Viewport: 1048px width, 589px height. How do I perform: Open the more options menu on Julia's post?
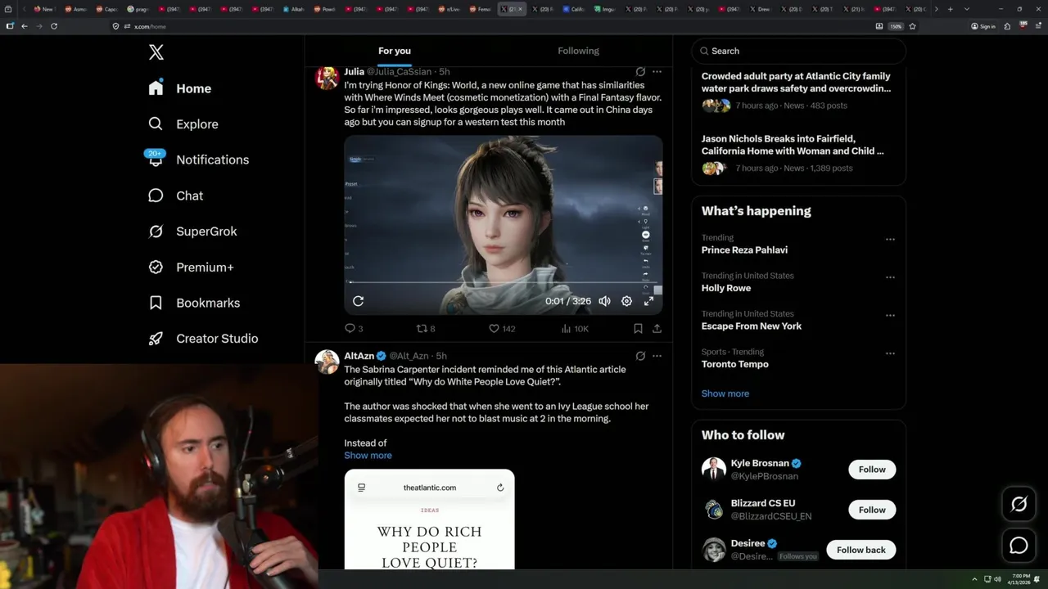pyautogui.click(x=657, y=72)
